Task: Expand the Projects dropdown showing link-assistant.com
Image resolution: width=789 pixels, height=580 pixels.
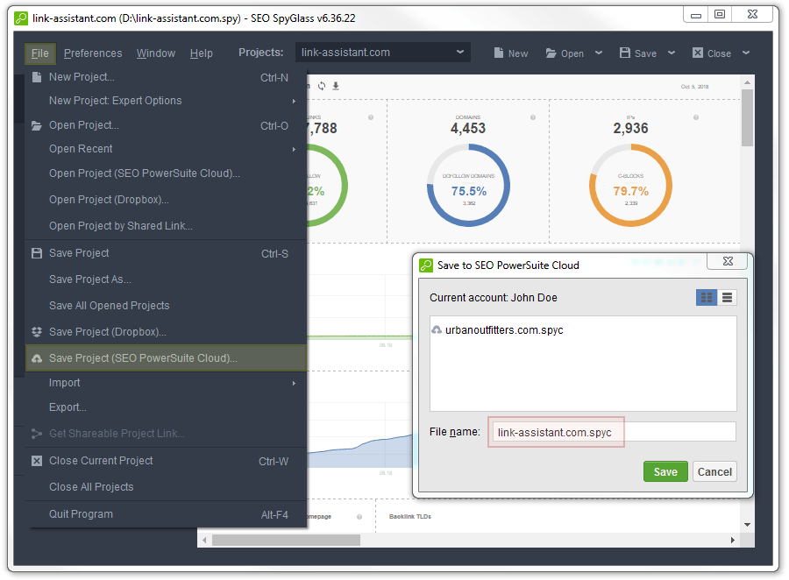Action: coord(383,53)
